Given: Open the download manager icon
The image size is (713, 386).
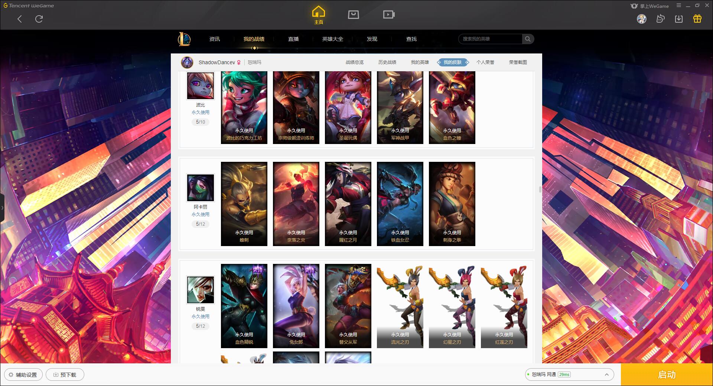Looking at the screenshot, I should (679, 19).
